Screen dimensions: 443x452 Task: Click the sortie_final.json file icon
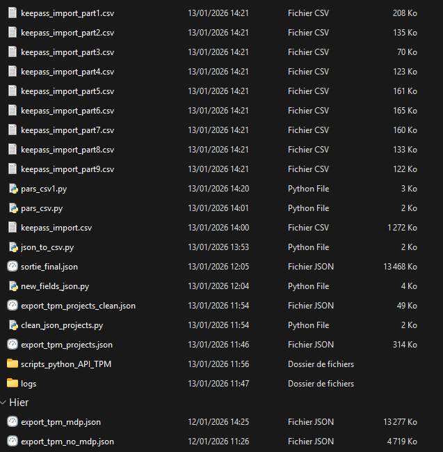coord(12,266)
